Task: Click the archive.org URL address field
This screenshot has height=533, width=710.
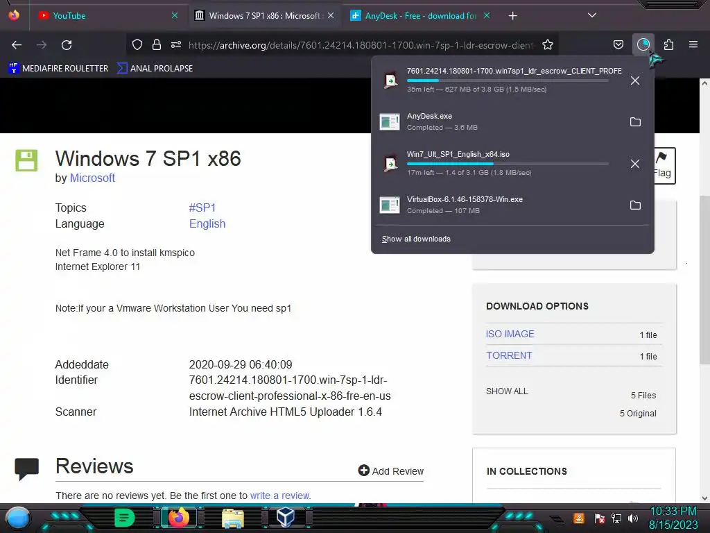Action: point(361,45)
